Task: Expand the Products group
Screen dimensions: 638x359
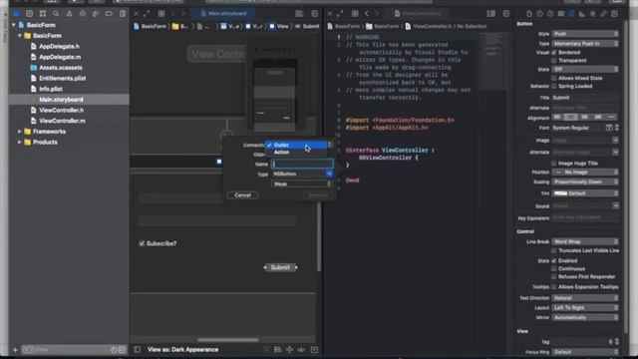Action: tap(20, 142)
